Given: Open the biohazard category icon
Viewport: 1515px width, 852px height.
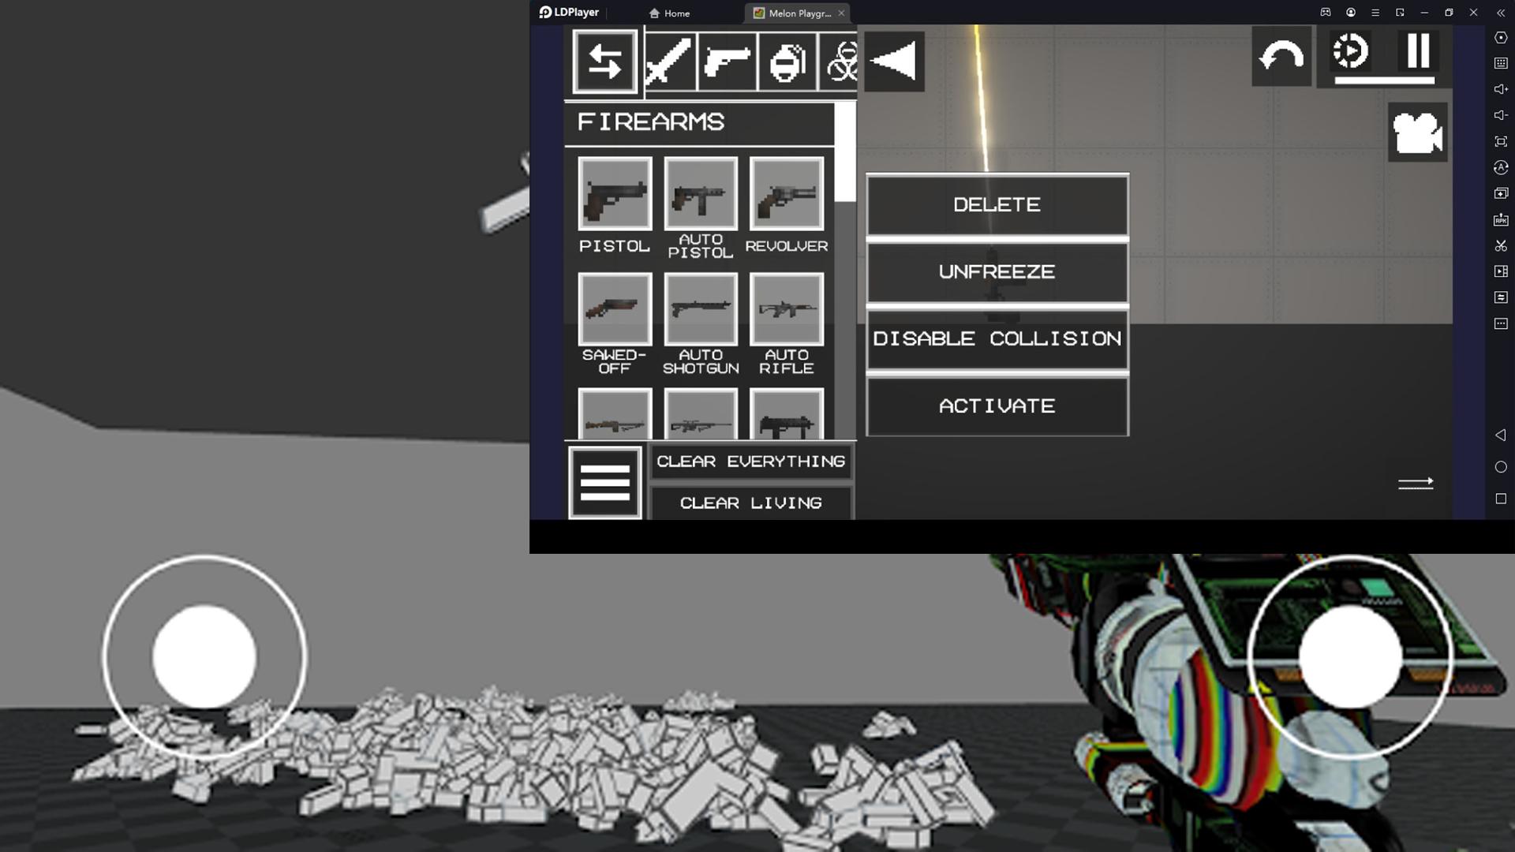Looking at the screenshot, I should point(841,62).
